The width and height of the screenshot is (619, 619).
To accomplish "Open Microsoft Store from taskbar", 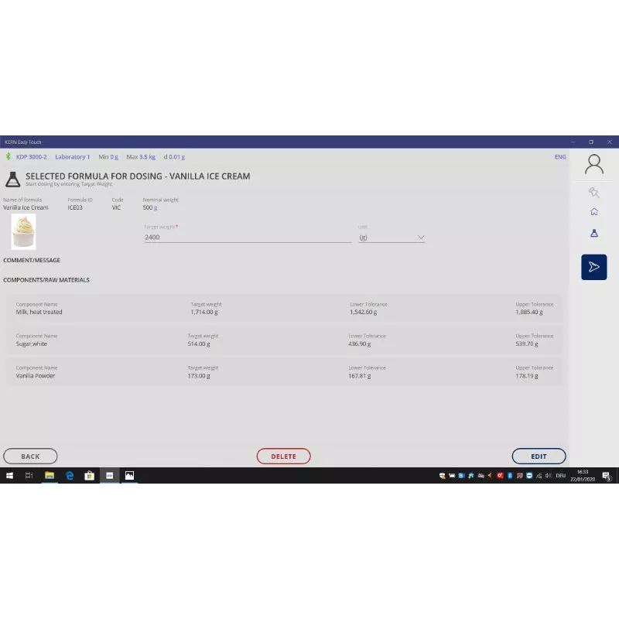I will pyautogui.click(x=90, y=476).
